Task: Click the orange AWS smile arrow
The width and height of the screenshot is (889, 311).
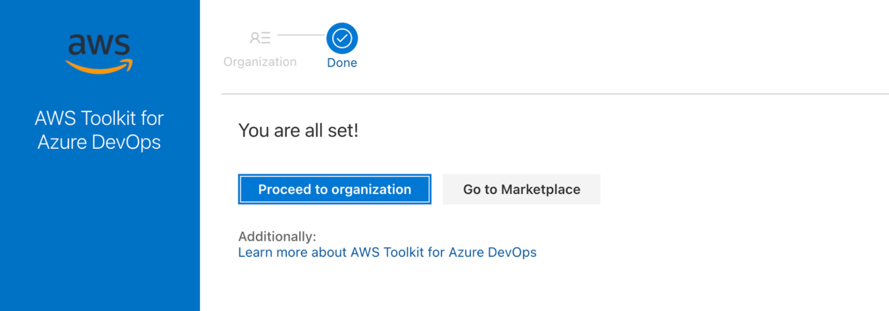Action: (x=100, y=66)
